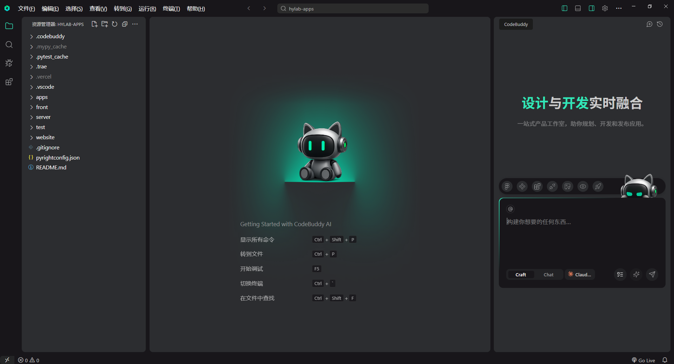Open the Search view in activity bar

(9, 45)
